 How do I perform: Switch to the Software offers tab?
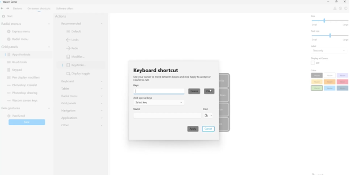point(65,8)
